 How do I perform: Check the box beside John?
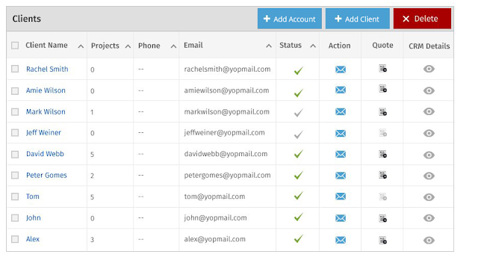pos(15,218)
